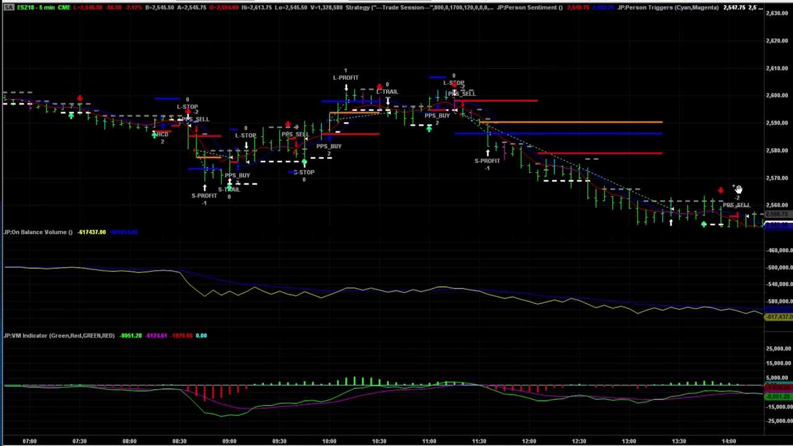
Task: Select the S-TRAIL trade label
Action: click(x=229, y=190)
